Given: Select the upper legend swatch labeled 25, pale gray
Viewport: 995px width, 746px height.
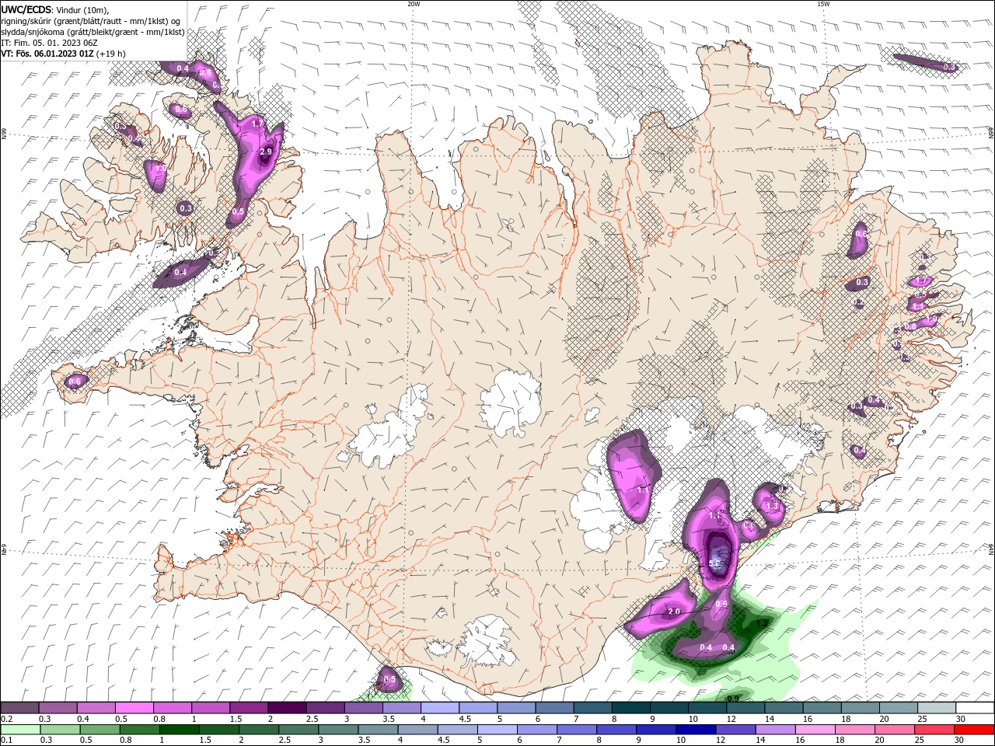Looking at the screenshot, I should (x=937, y=708).
